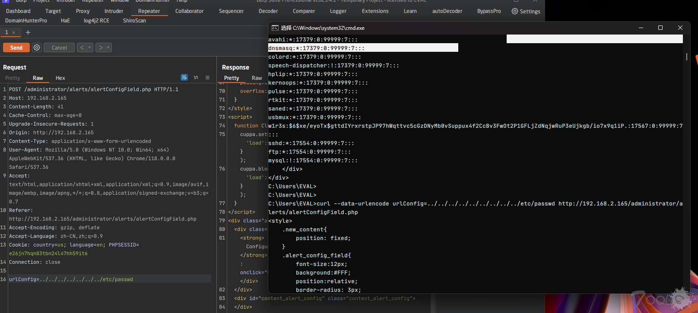
Task: Open the BypassPro extension tab
Action: point(489,11)
